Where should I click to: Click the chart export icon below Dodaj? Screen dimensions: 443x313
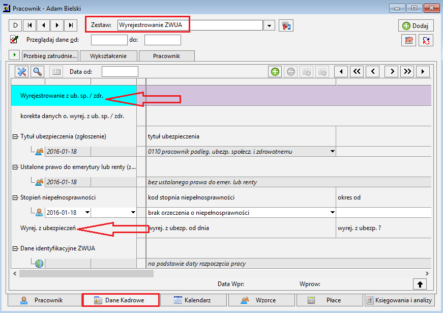(x=408, y=40)
